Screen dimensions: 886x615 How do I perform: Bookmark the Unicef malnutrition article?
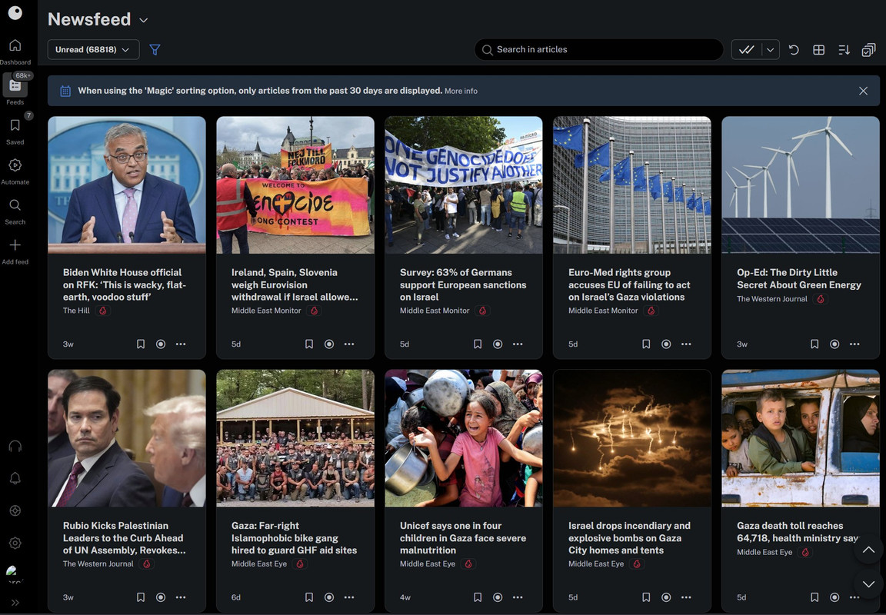478,597
